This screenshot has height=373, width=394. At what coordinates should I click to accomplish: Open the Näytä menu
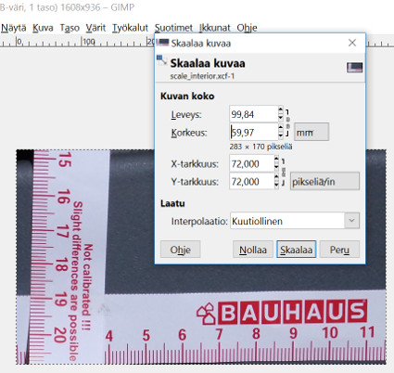[x=14, y=28]
